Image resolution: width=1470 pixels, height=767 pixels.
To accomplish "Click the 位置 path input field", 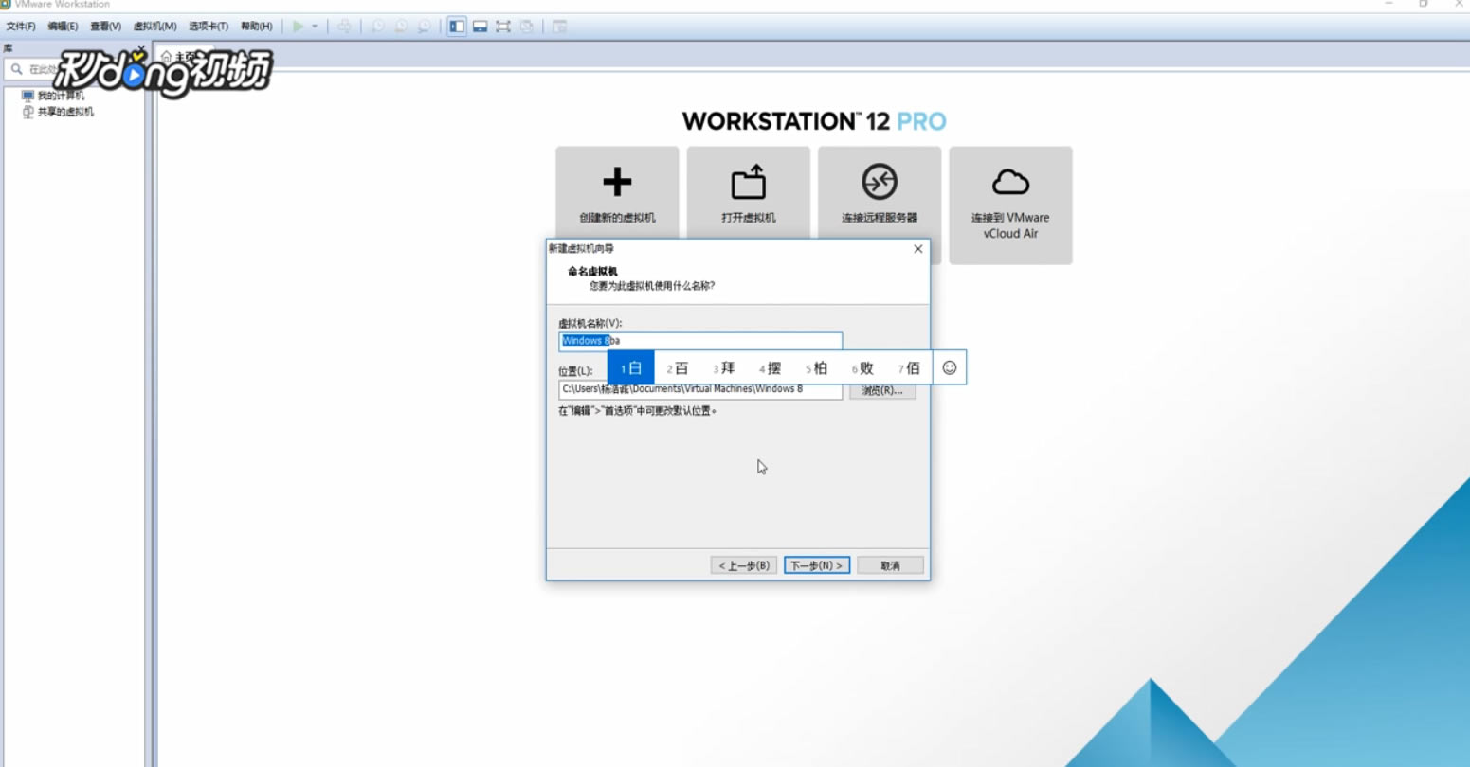I will pyautogui.click(x=700, y=390).
